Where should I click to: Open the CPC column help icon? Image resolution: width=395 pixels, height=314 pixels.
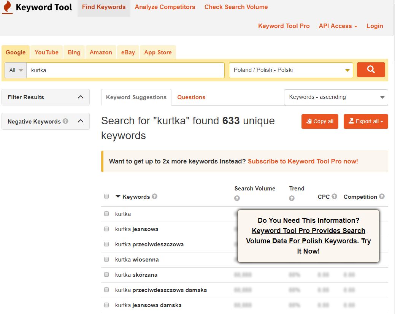[x=334, y=196]
